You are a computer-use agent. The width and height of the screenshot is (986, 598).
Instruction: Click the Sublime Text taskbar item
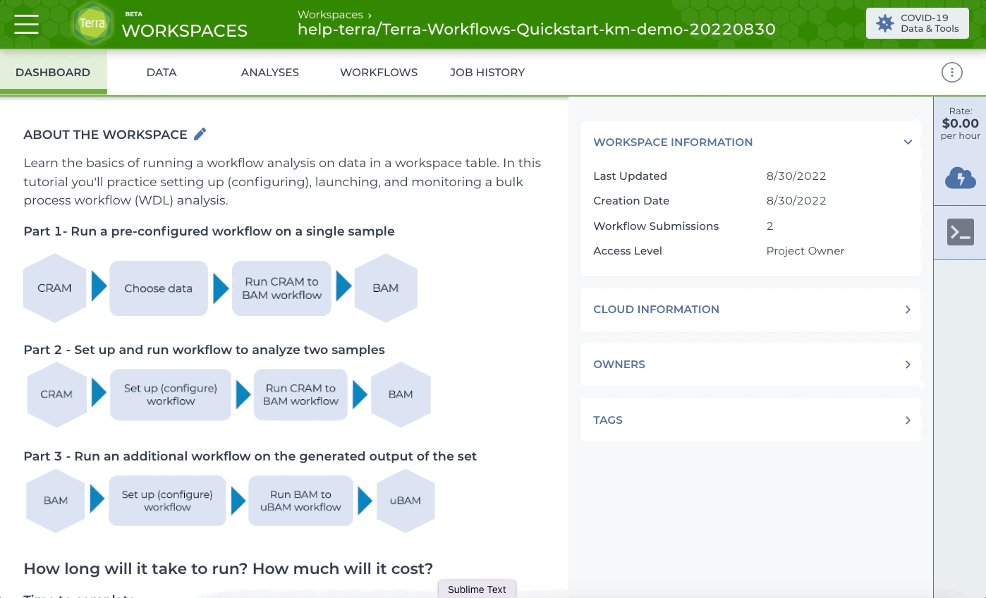477,590
